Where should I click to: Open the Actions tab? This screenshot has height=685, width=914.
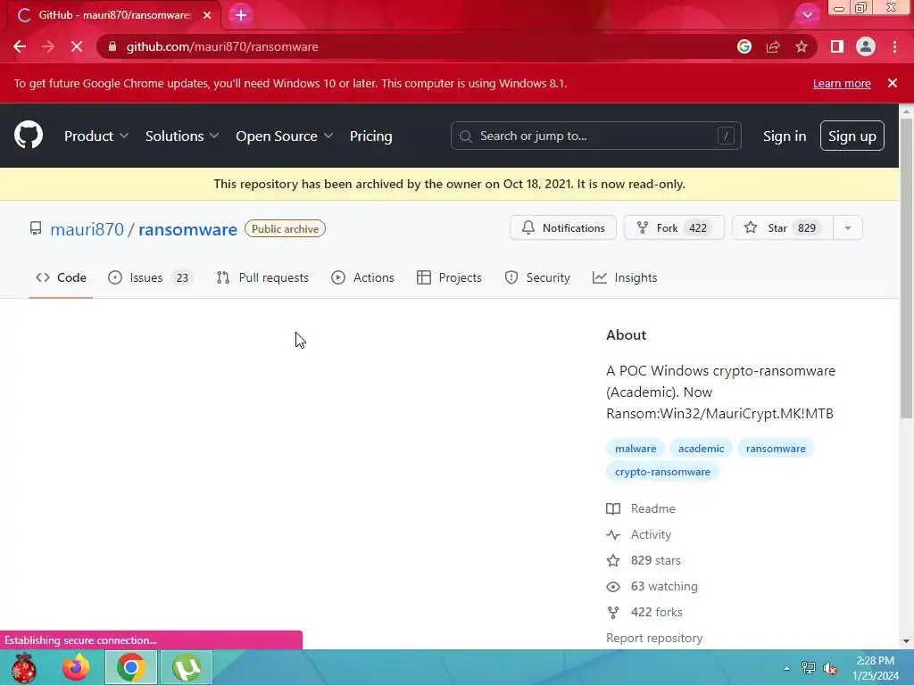(x=362, y=278)
